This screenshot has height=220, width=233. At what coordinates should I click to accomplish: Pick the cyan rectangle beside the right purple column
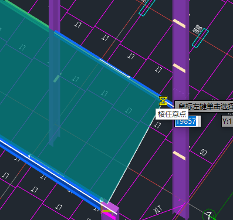tap(200, 38)
